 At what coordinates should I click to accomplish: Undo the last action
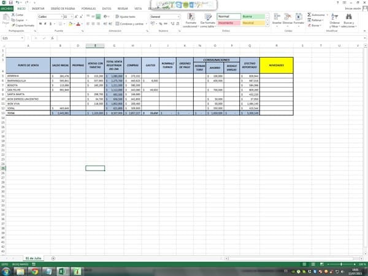pos(18,2)
